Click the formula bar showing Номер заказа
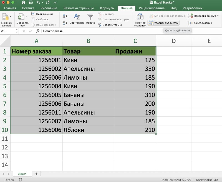The image size is (222, 182). click(132, 31)
